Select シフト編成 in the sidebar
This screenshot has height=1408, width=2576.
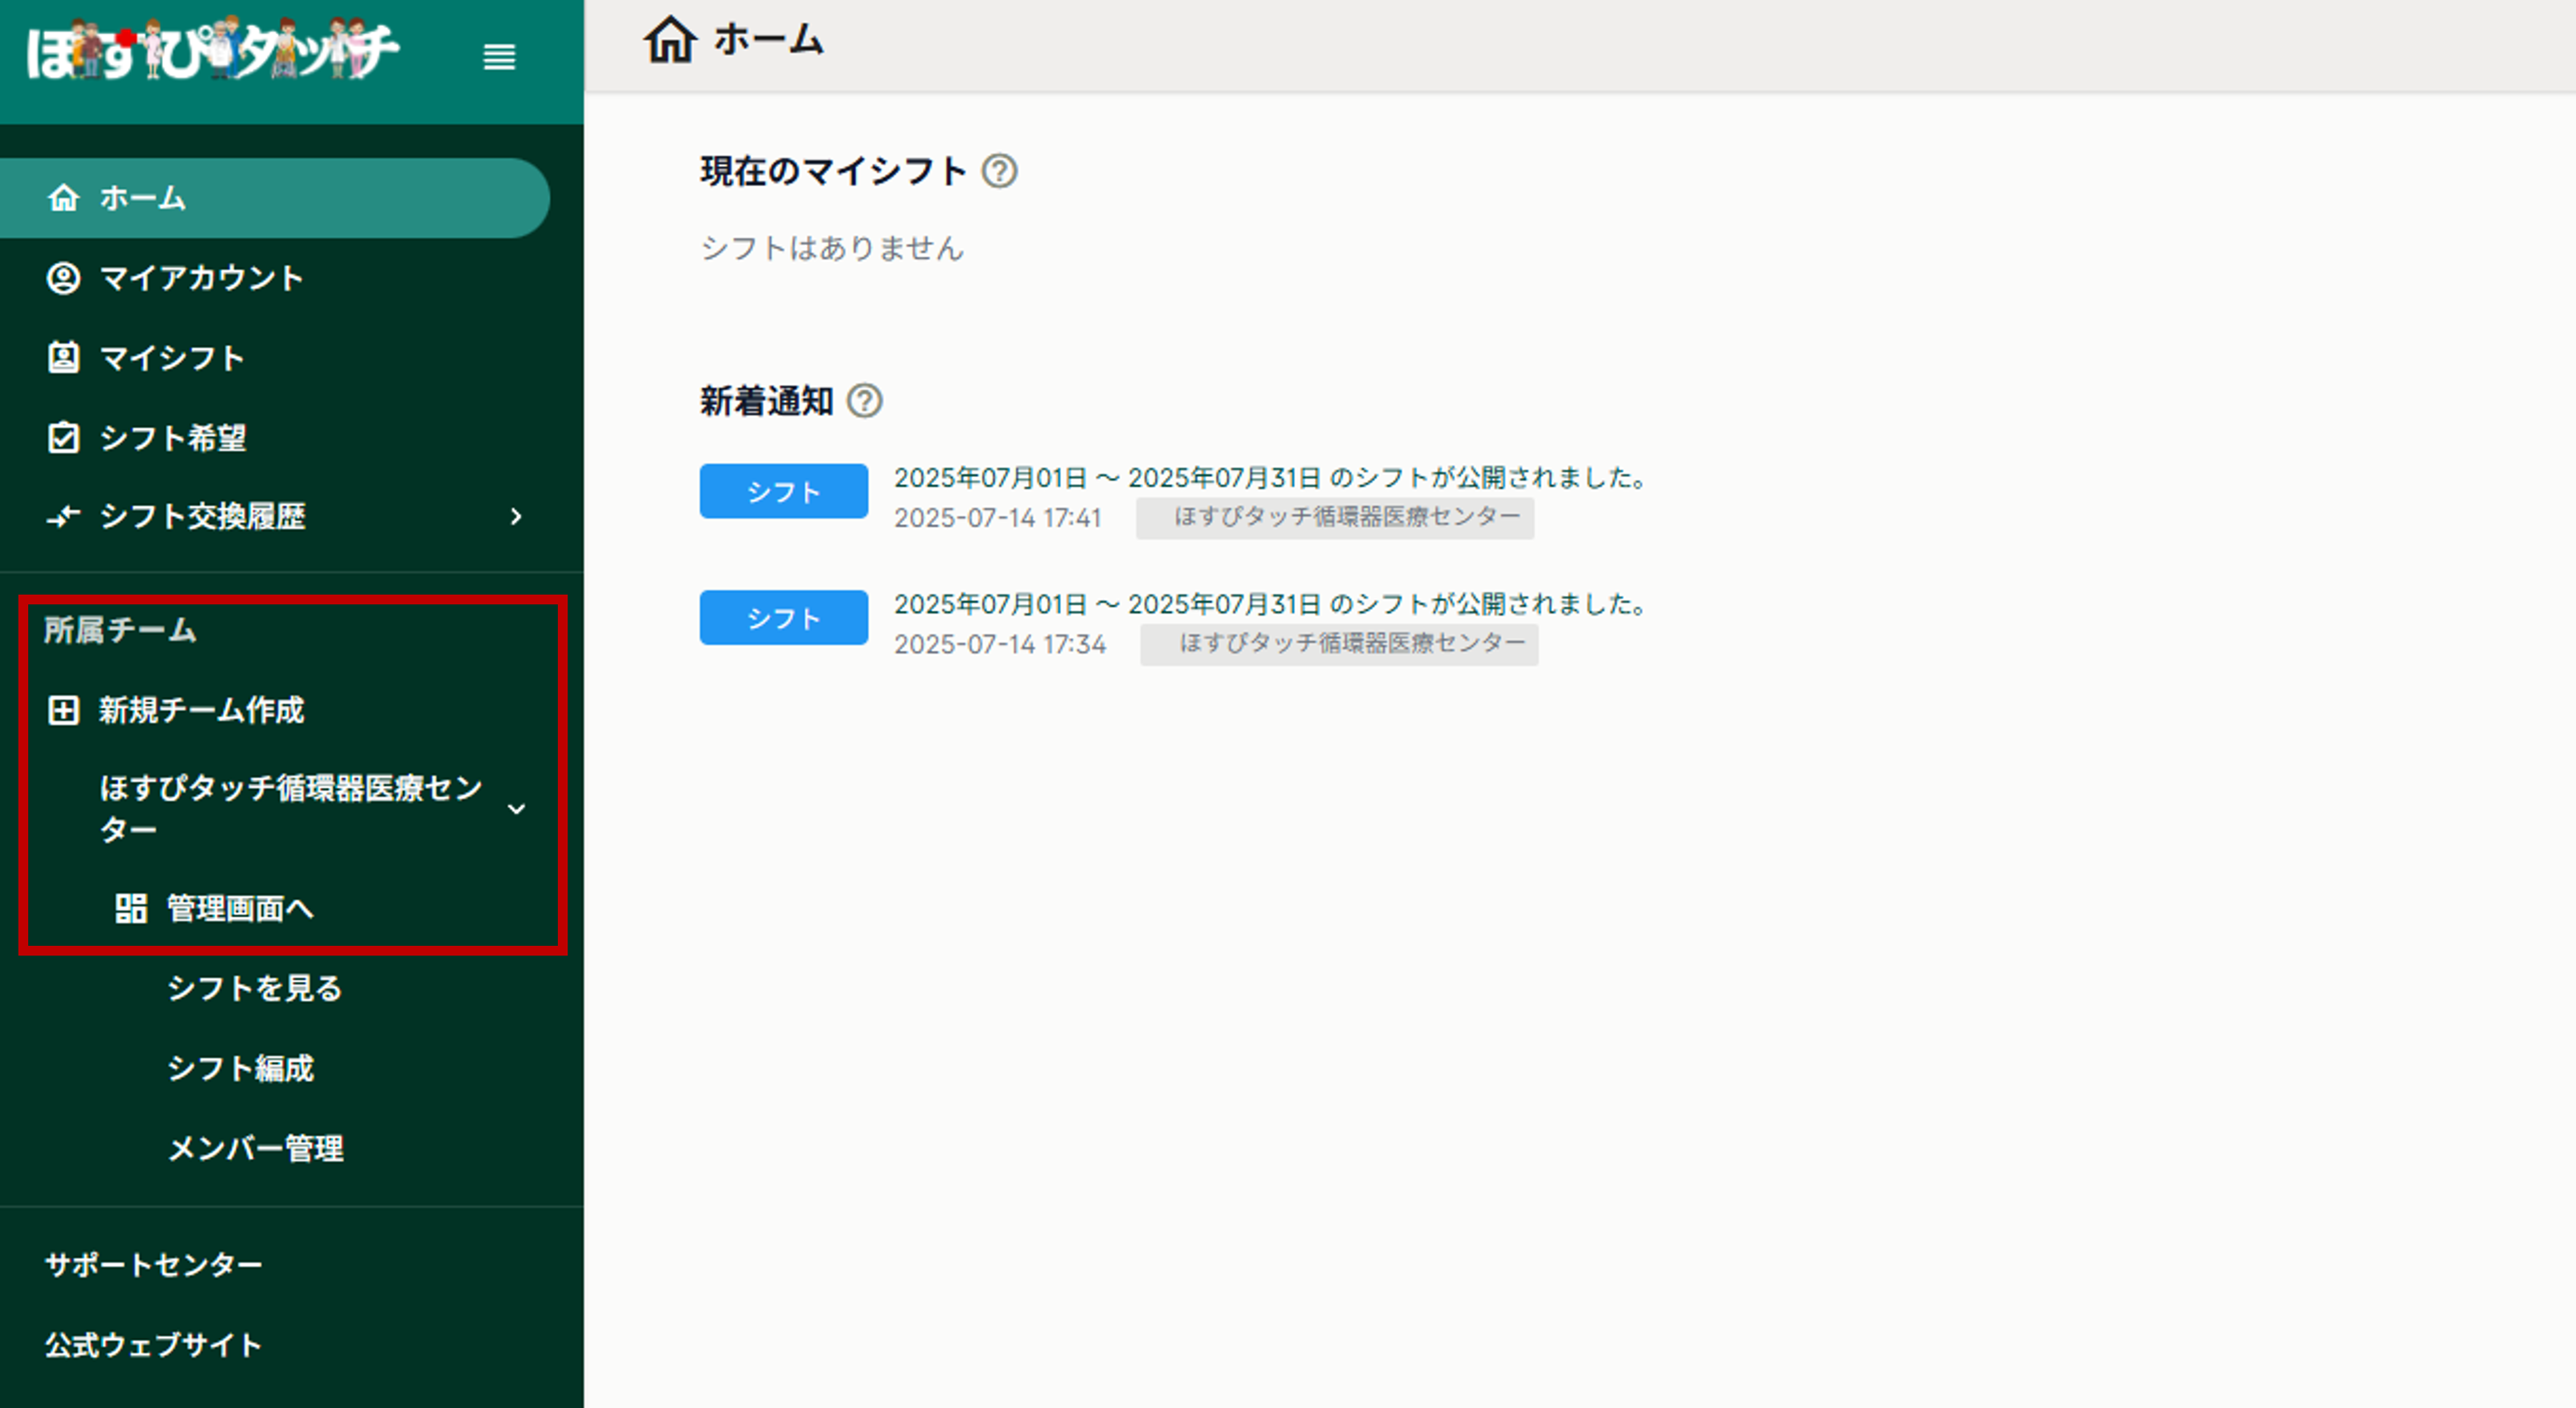240,1069
